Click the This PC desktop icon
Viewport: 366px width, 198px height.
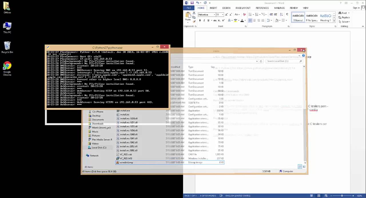click(7, 28)
